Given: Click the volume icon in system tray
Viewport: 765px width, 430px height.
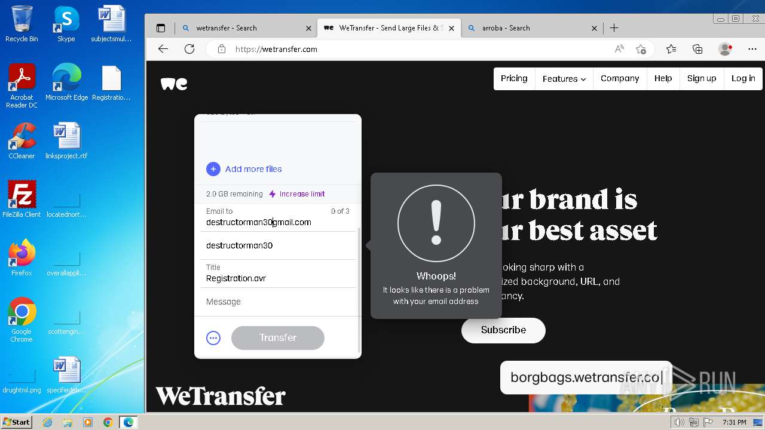Looking at the screenshot, I should [x=680, y=422].
